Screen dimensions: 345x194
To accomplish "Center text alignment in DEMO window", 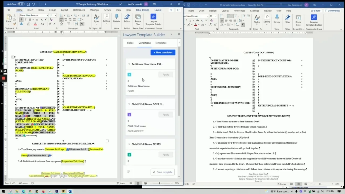I will 66,20.
